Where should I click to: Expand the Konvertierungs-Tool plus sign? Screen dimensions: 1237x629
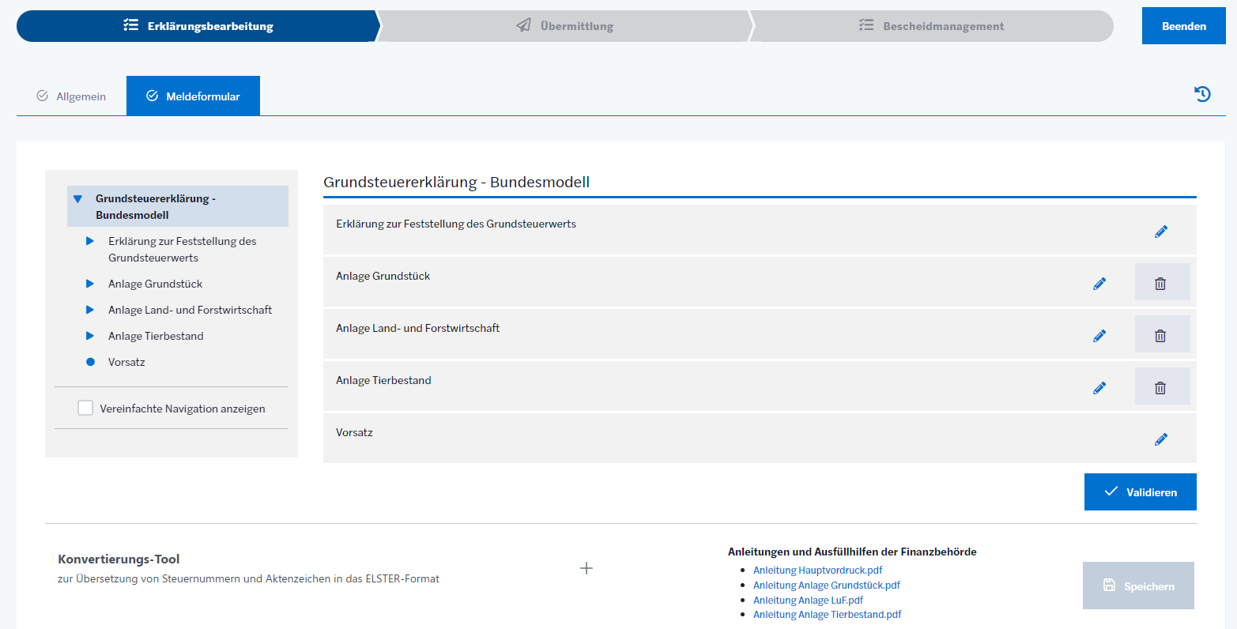click(x=586, y=568)
